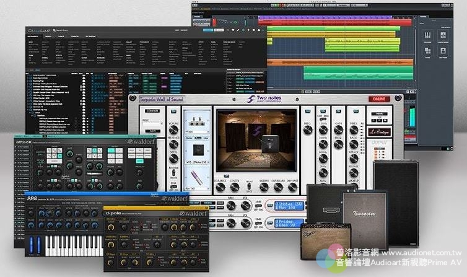
Task: Open the piano-keys instruments tile in DAW media rack
Action: tap(427, 35)
